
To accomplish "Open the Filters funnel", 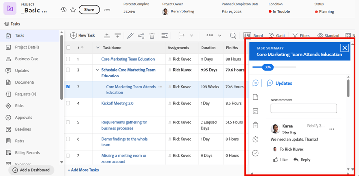I will tap(301, 35).
